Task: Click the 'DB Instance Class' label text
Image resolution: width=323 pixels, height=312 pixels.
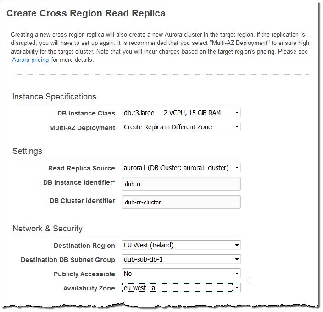Action: click(x=86, y=113)
